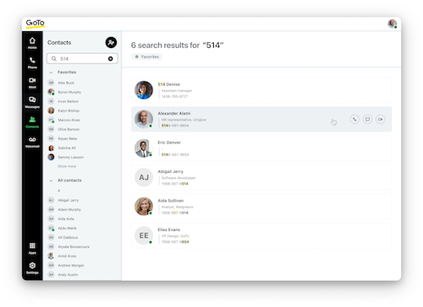The width and height of the screenshot is (423, 307).
Task: Message Alexander Alami via chat icon
Action: pos(367,119)
